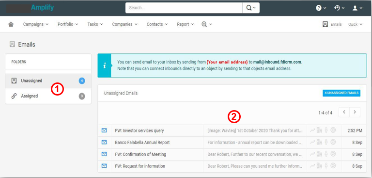Screen dimensions: 372x178
Task: Click the mail@inbound.fdicrm.com address
Action: coord(278,62)
